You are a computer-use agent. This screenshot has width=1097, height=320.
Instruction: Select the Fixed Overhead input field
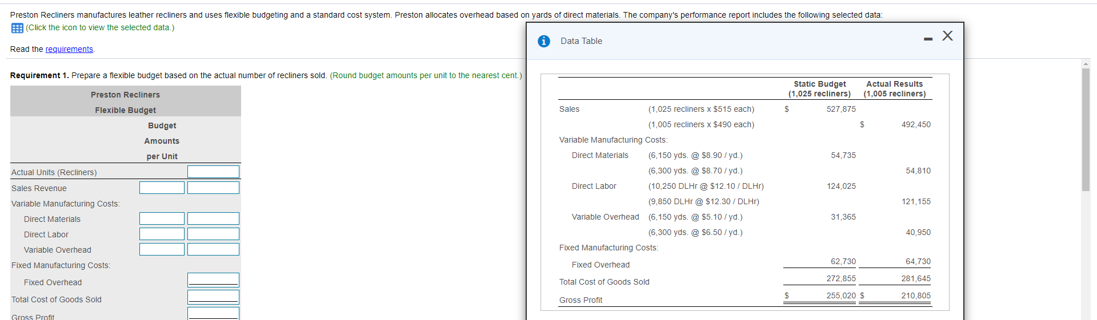(213, 280)
